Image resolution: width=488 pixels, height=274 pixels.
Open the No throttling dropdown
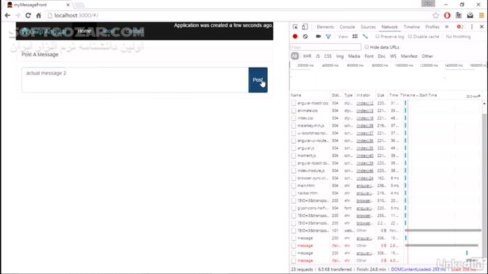[458, 37]
